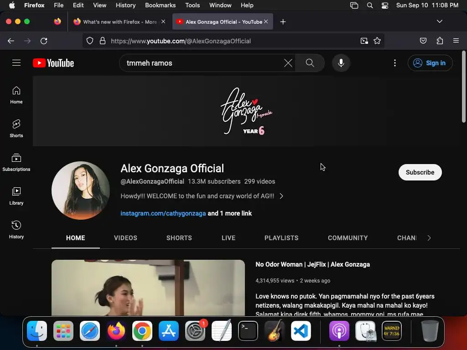The height and width of the screenshot is (350, 467).
Task: Reload the current page
Action: 44,41
